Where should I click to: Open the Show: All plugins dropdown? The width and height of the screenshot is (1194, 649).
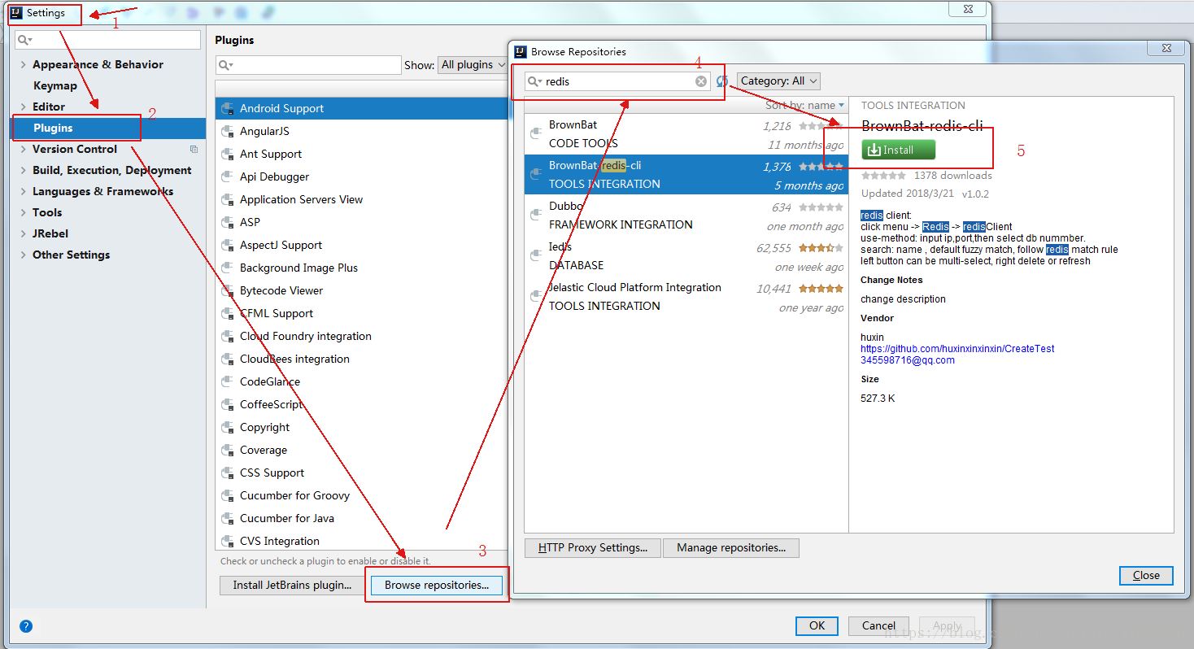473,65
